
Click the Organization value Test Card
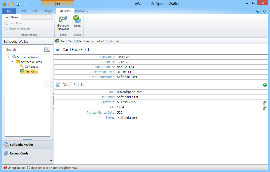coord(124,57)
